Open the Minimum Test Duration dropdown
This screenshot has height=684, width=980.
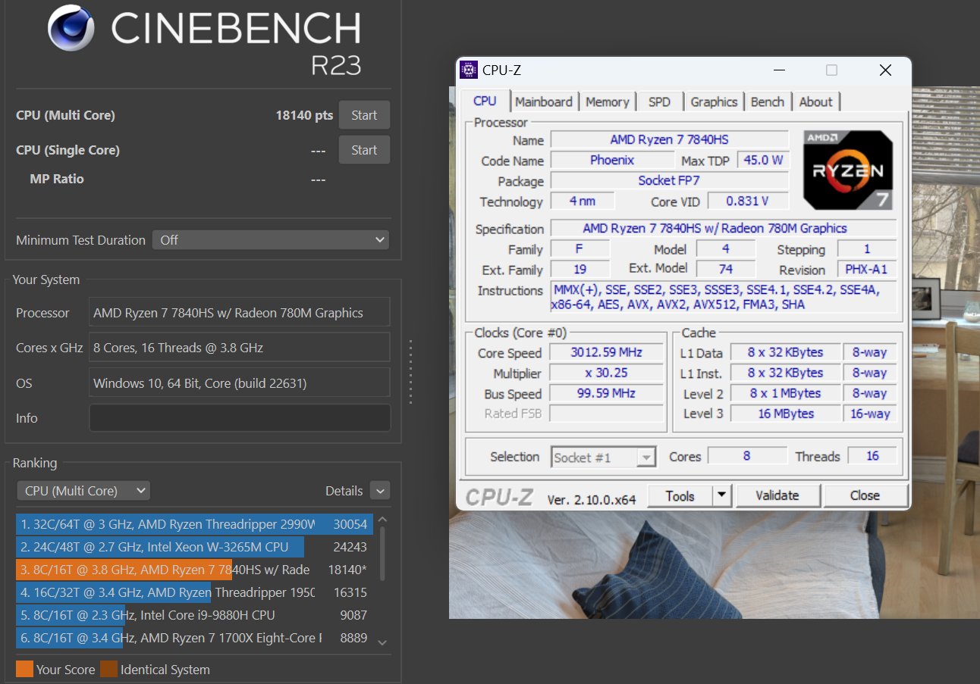(271, 240)
